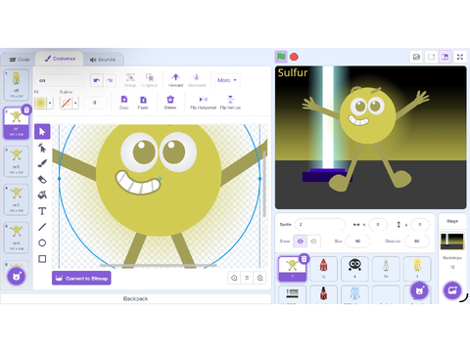
Task: Click the Delete trash icon in toolbar
Action: pos(170,102)
